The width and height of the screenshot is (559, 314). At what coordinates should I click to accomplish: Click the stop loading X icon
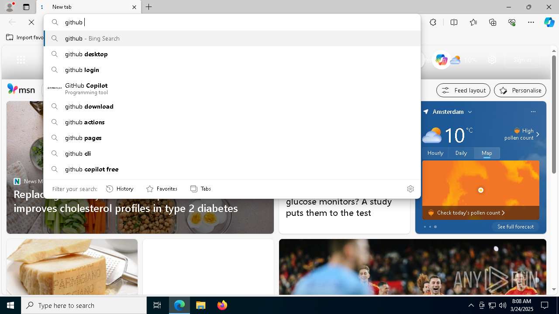click(31, 22)
